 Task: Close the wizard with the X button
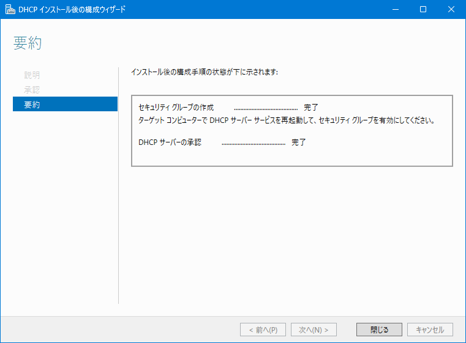tap(451, 9)
